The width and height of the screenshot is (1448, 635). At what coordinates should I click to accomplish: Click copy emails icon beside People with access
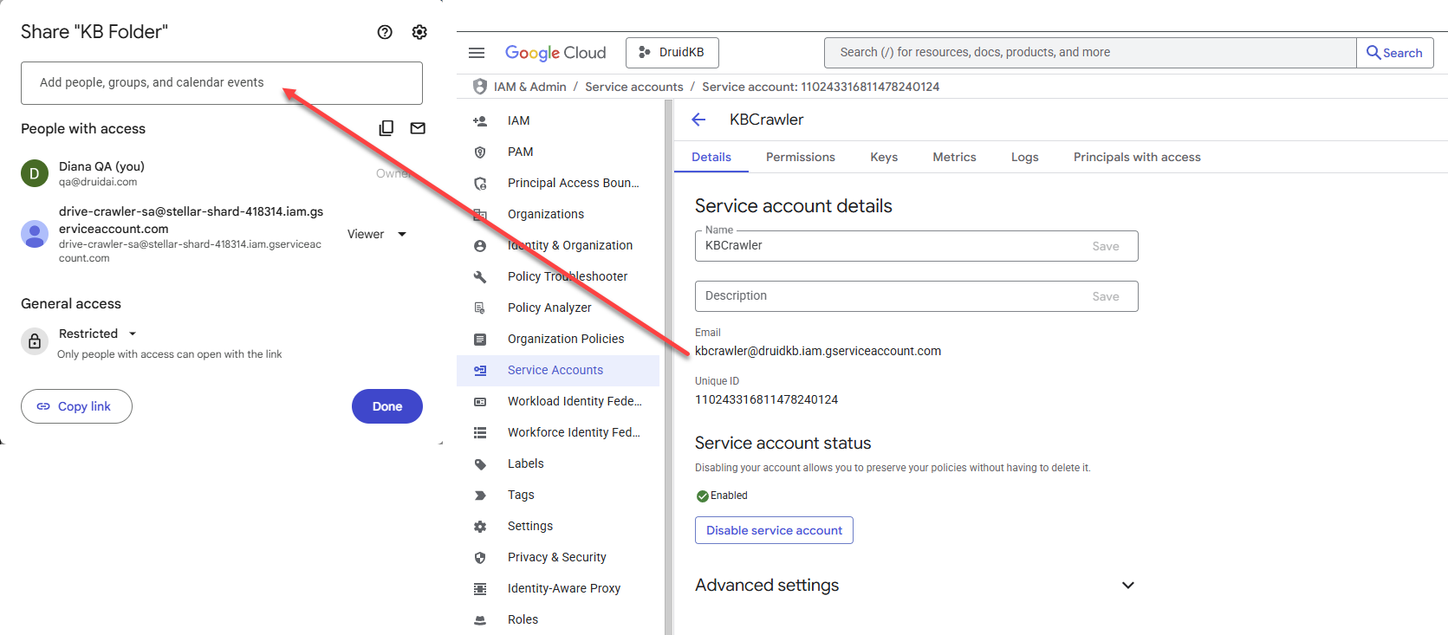click(386, 128)
